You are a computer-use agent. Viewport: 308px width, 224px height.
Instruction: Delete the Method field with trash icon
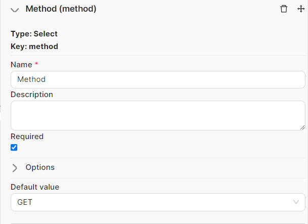(284, 9)
